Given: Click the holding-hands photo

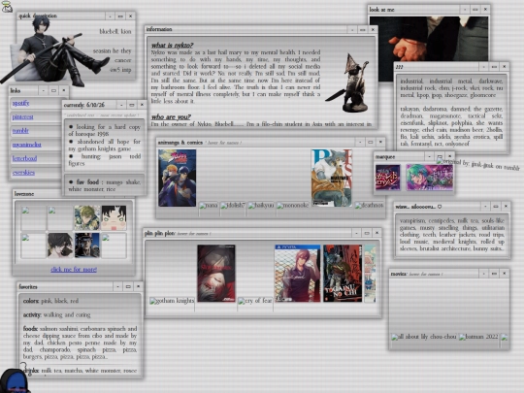Looking at the screenshot, I should (x=429, y=39).
